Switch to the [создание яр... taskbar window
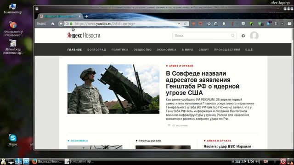This screenshot has width=294, height=165. 79,161
